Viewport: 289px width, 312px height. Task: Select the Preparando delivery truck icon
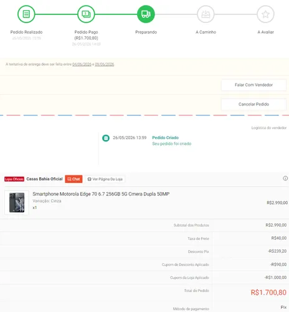(146, 14)
